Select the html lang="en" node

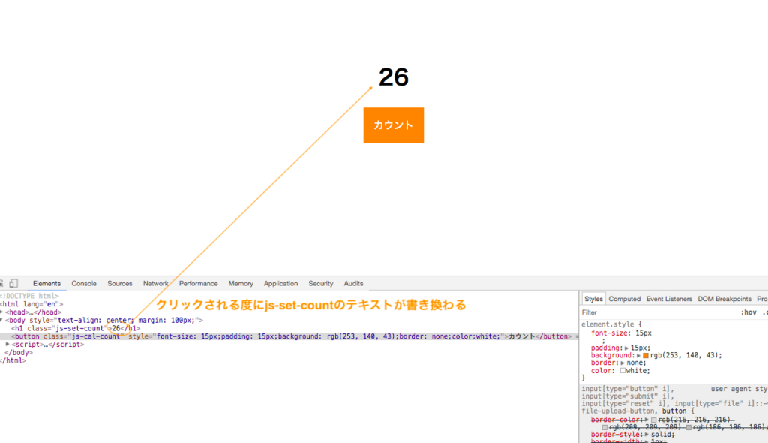pos(31,304)
